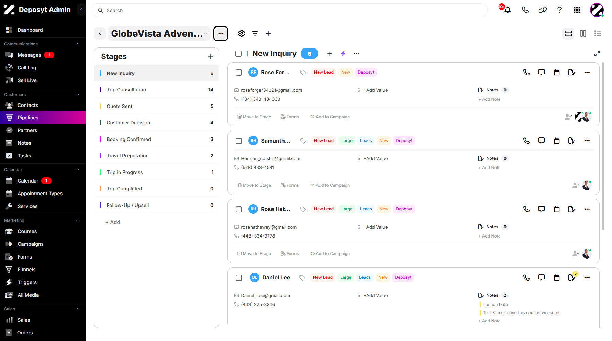Open the notifications bell
Image resolution: width=612 pixels, height=341 pixels.
click(507, 10)
